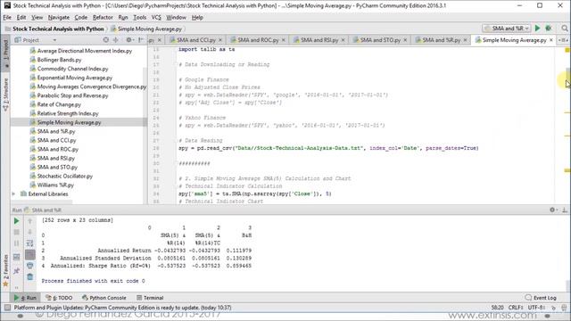Viewport: 571px width, 321px height.
Task: Run the SMA and %R configuration from the toolbar
Action: tap(537, 29)
